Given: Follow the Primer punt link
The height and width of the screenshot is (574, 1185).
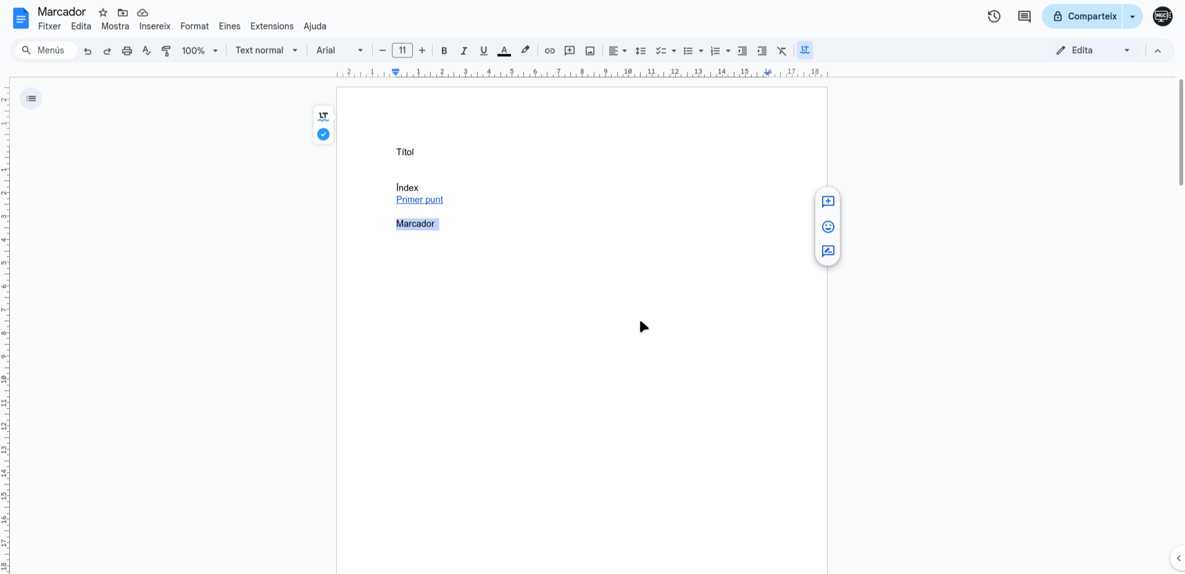Looking at the screenshot, I should click(419, 200).
